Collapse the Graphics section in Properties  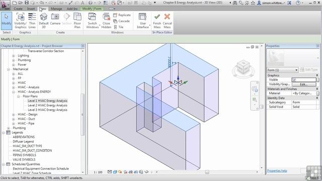point(317,75)
